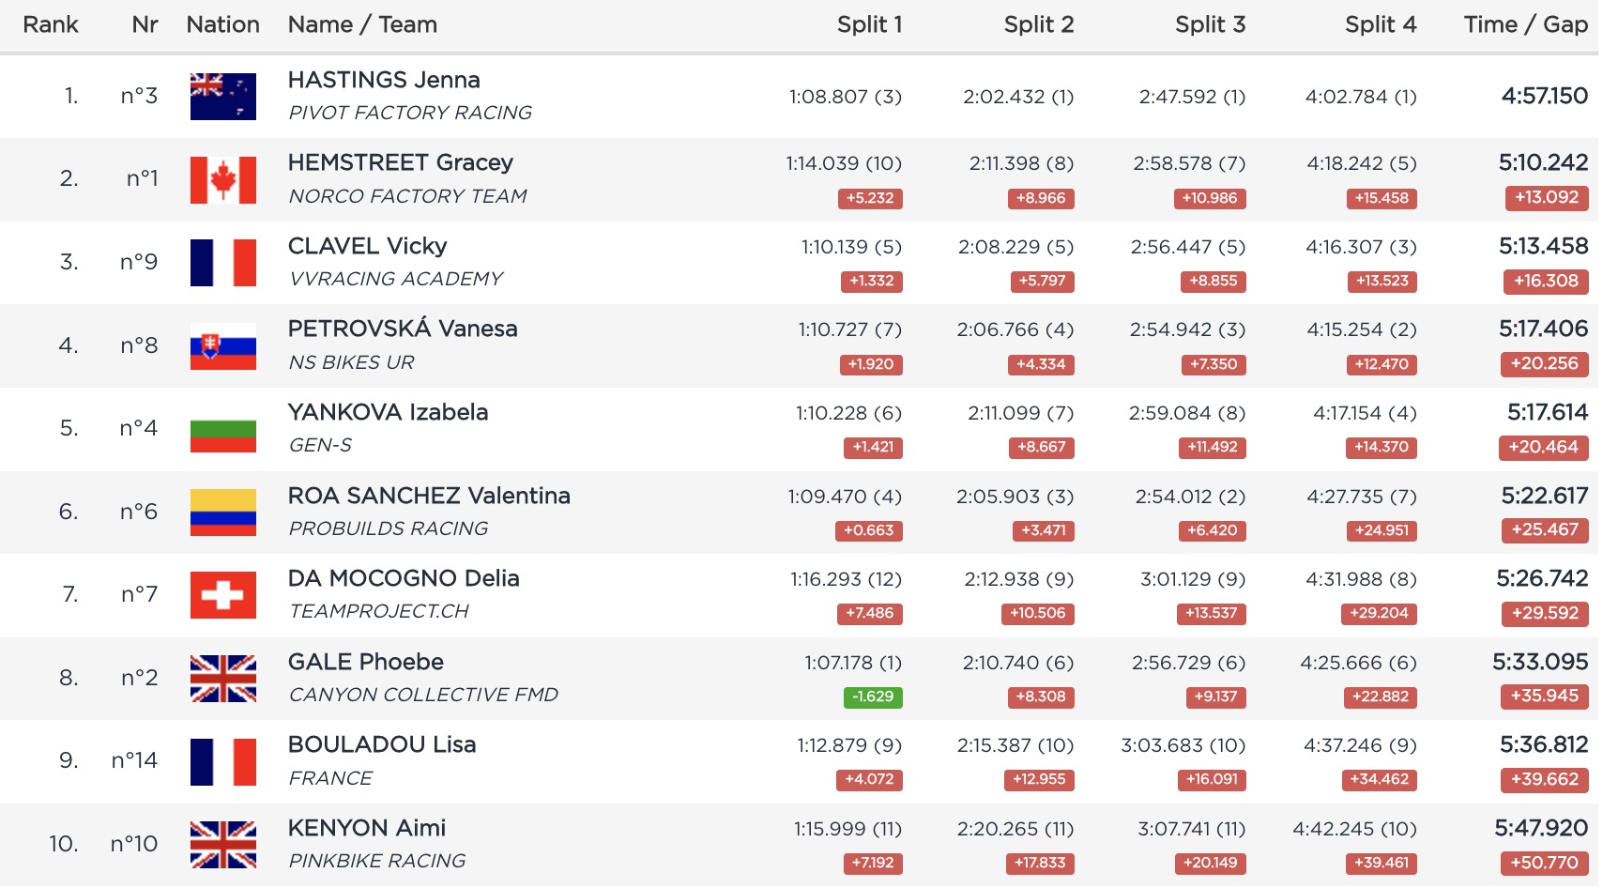Select rider name YANKOVA Izabela

pyautogui.click(x=388, y=412)
